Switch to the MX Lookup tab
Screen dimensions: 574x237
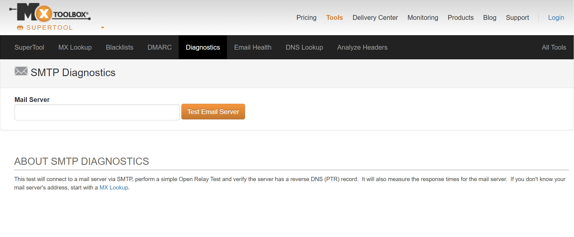(75, 47)
